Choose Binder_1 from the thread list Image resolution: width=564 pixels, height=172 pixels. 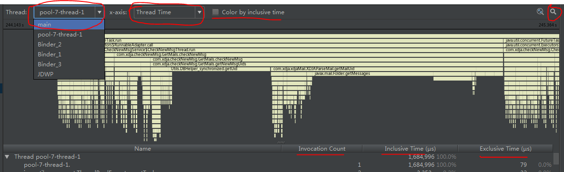click(69, 54)
